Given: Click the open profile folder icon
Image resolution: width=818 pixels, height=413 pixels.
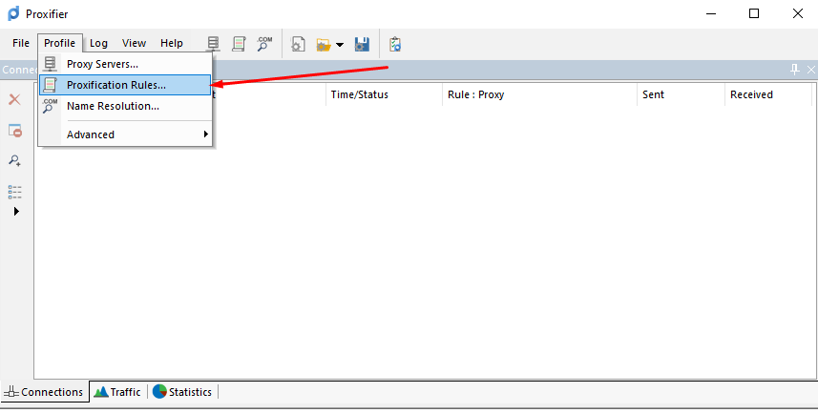Looking at the screenshot, I should click(324, 45).
